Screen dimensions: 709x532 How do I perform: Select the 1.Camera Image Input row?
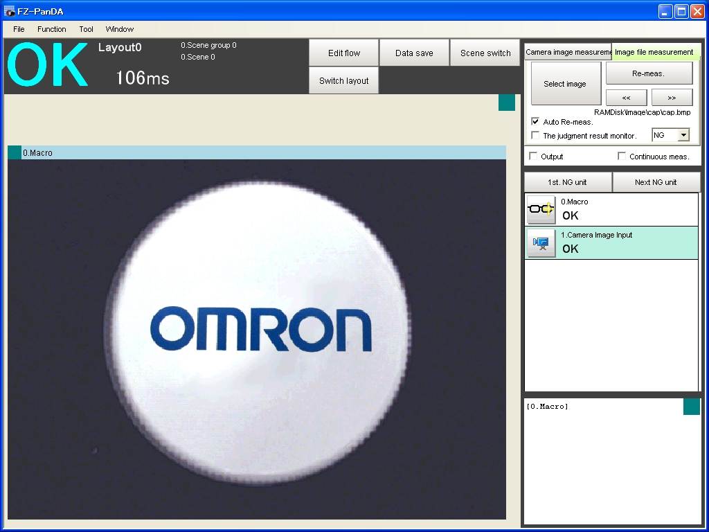point(611,243)
